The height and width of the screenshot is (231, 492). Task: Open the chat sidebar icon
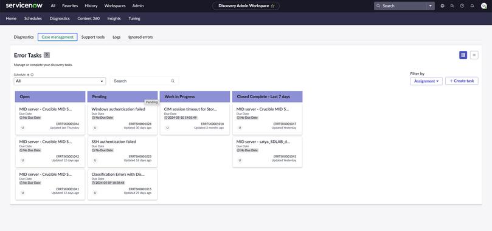tap(452, 5)
